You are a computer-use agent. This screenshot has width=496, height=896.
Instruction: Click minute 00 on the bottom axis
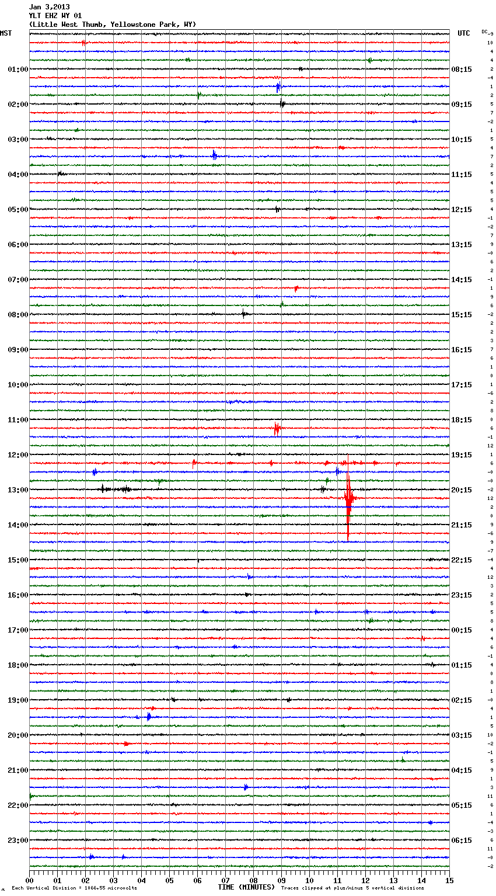(29, 880)
